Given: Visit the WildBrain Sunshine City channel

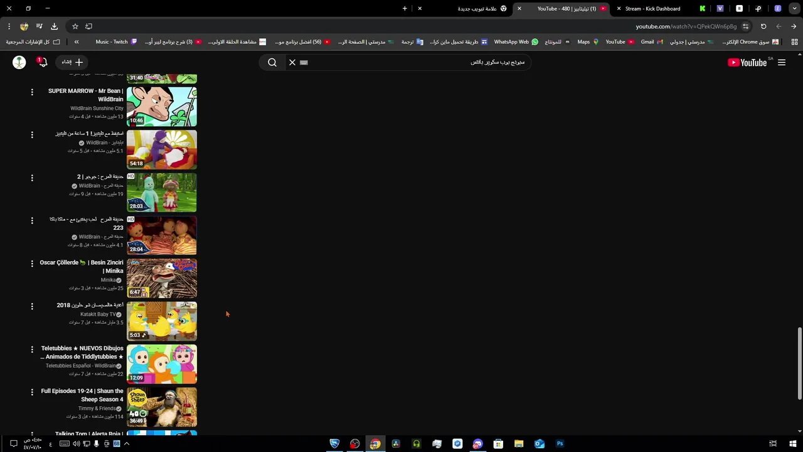Looking at the screenshot, I should [x=97, y=108].
